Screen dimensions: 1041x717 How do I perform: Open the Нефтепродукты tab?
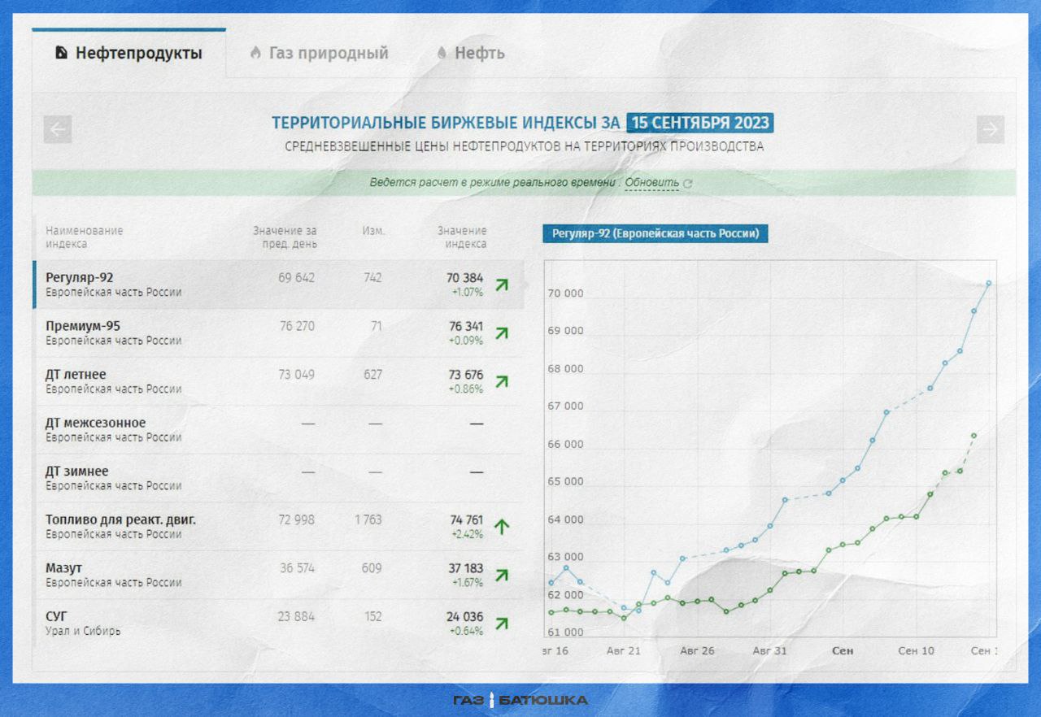pyautogui.click(x=129, y=54)
